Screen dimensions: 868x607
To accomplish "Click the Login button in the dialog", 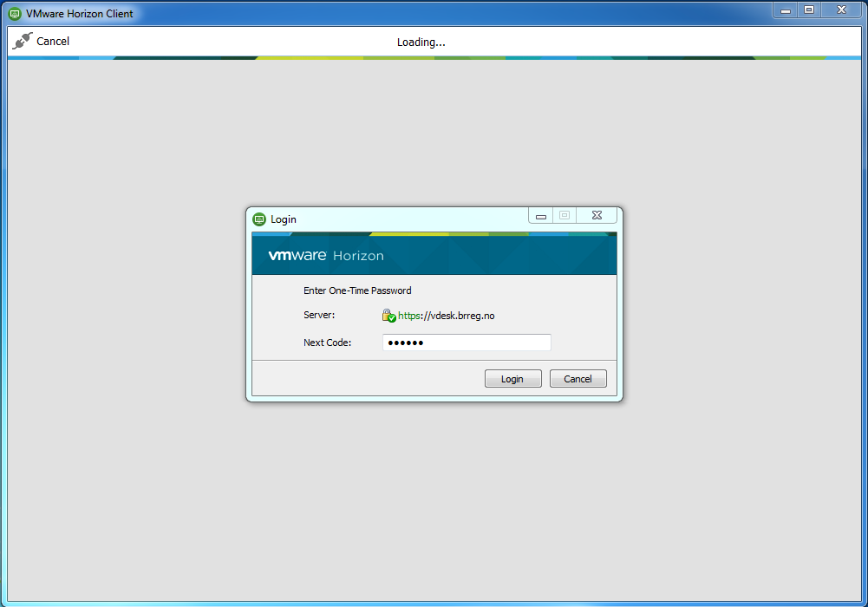I will coord(512,379).
